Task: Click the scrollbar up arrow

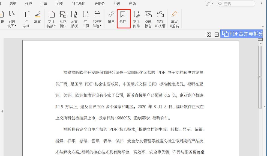Action: [x=260, y=43]
